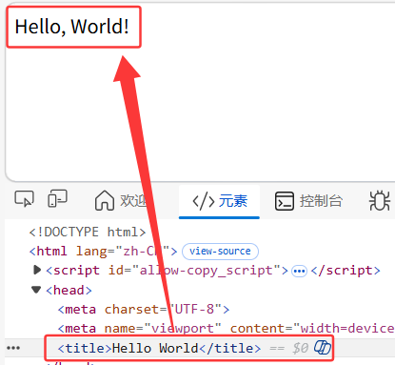Viewport: 395px width, 365px height.
Task: Activate the inspect element picker tool
Action: [x=24, y=199]
